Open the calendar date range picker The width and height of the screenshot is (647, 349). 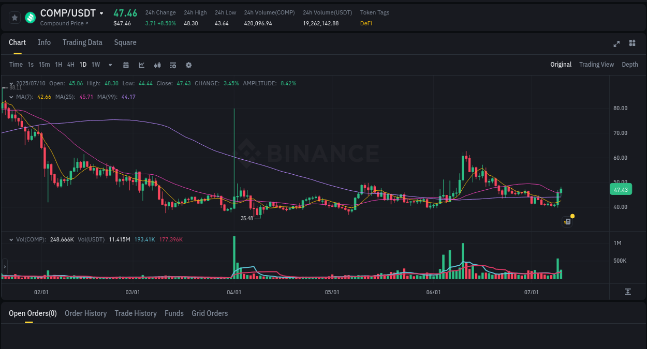point(126,65)
